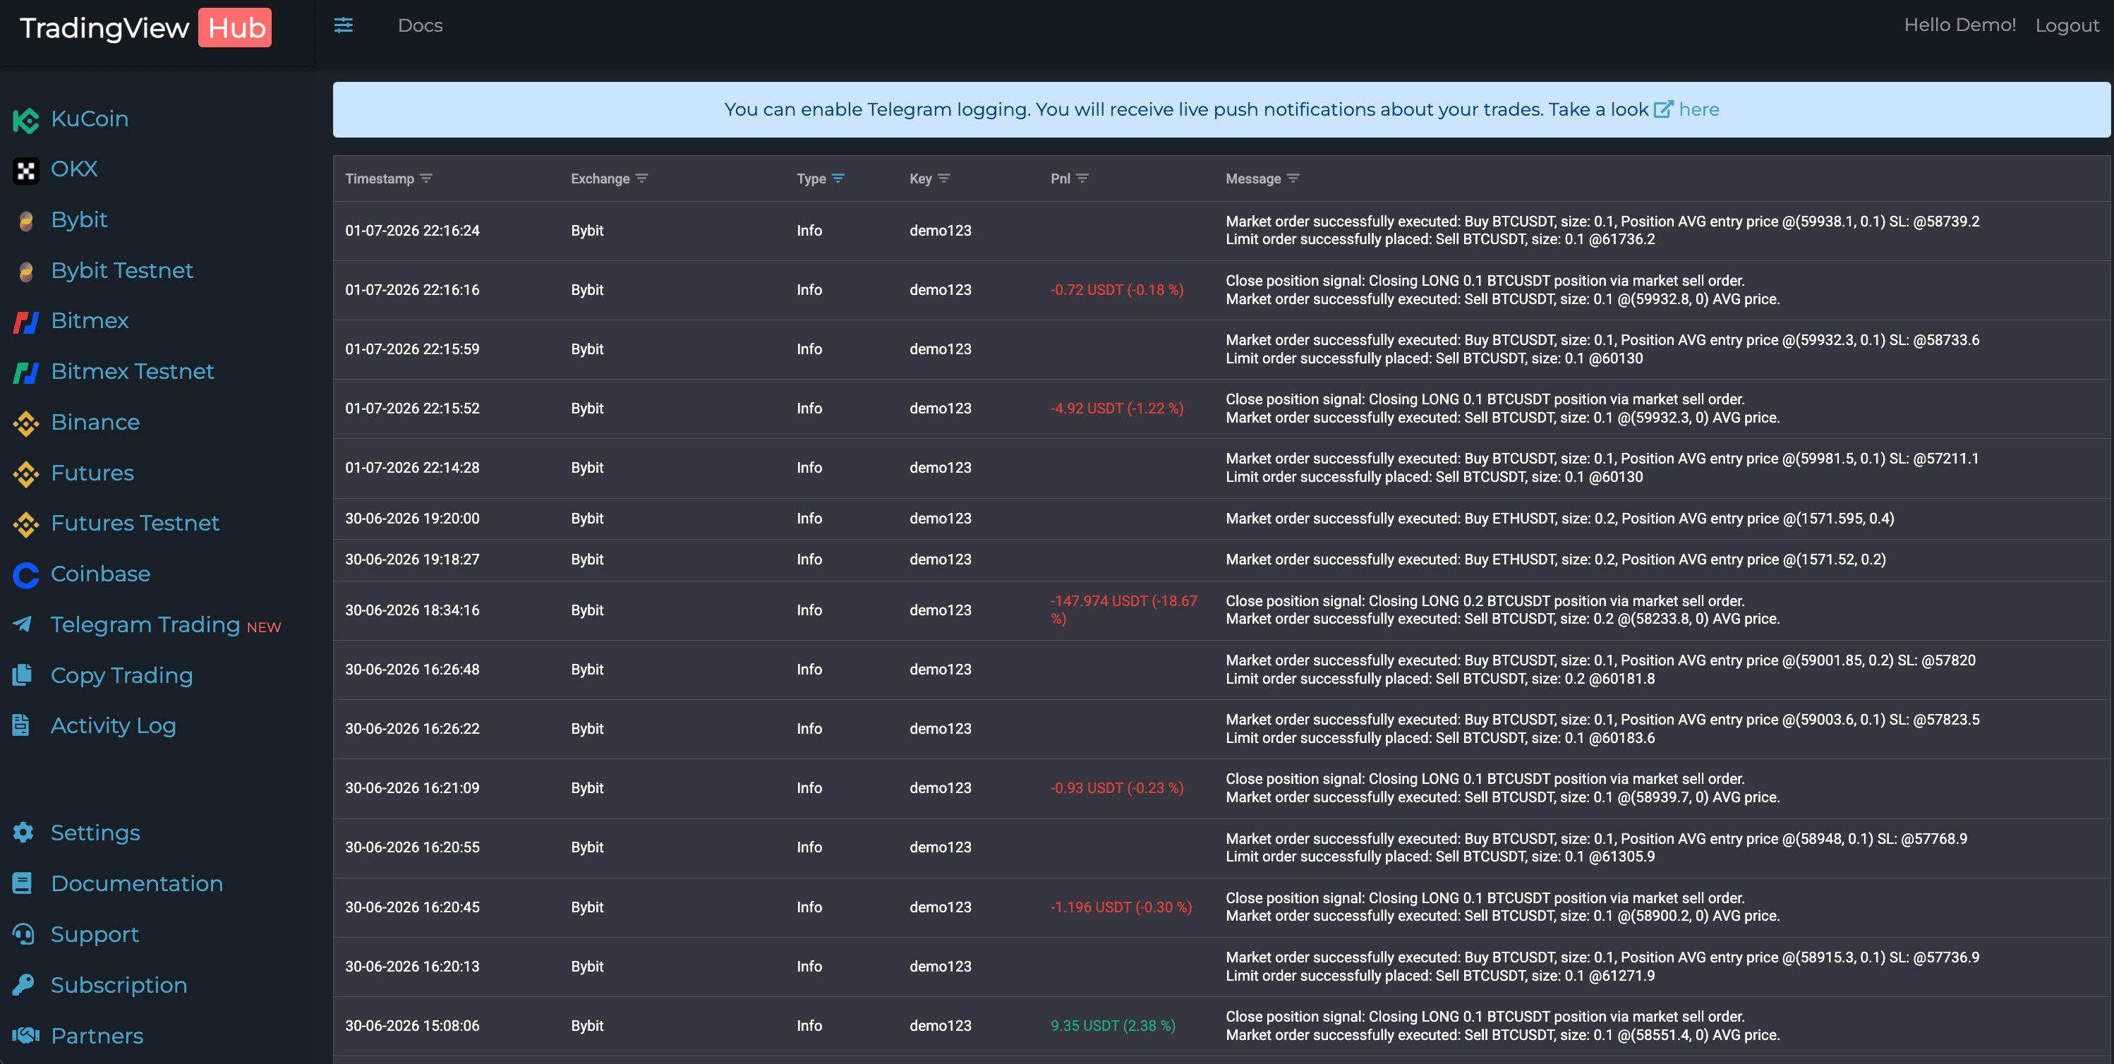Open the Binance section

[x=95, y=423]
